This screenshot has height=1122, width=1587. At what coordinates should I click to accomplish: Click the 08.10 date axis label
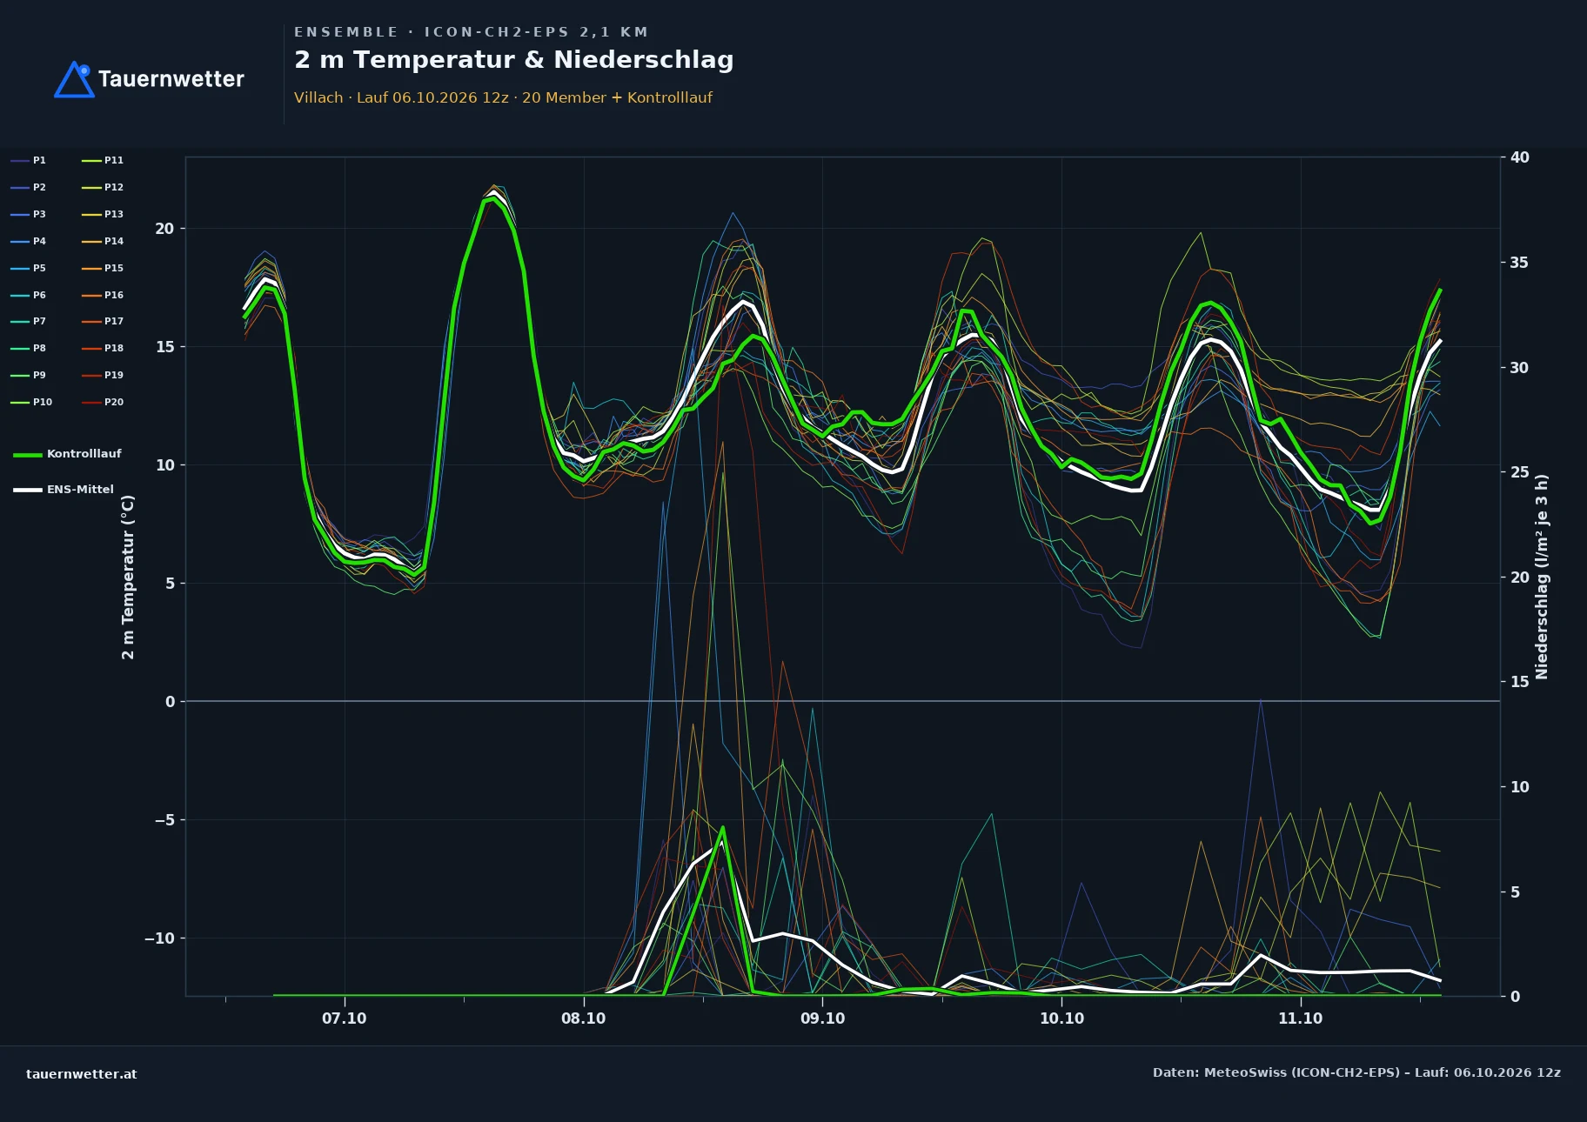pyautogui.click(x=584, y=1018)
